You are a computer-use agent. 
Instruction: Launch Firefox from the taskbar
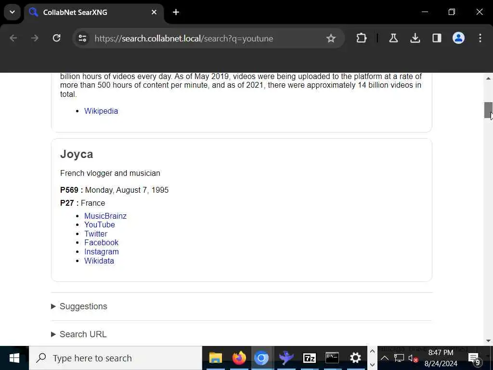tap(239, 358)
